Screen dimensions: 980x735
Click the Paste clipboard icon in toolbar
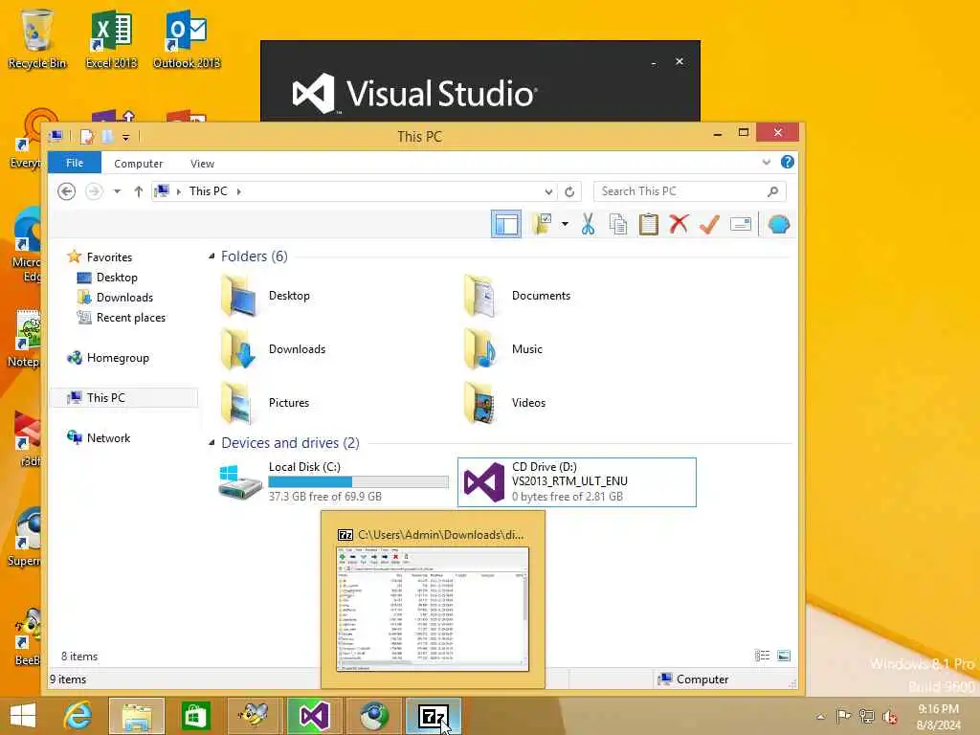pyautogui.click(x=648, y=224)
